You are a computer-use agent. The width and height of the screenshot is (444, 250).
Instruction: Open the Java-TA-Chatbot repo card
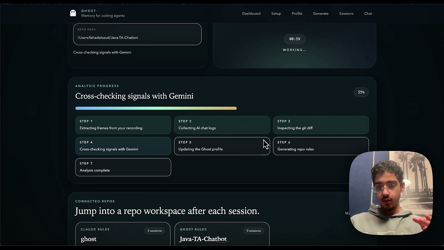pos(222,234)
